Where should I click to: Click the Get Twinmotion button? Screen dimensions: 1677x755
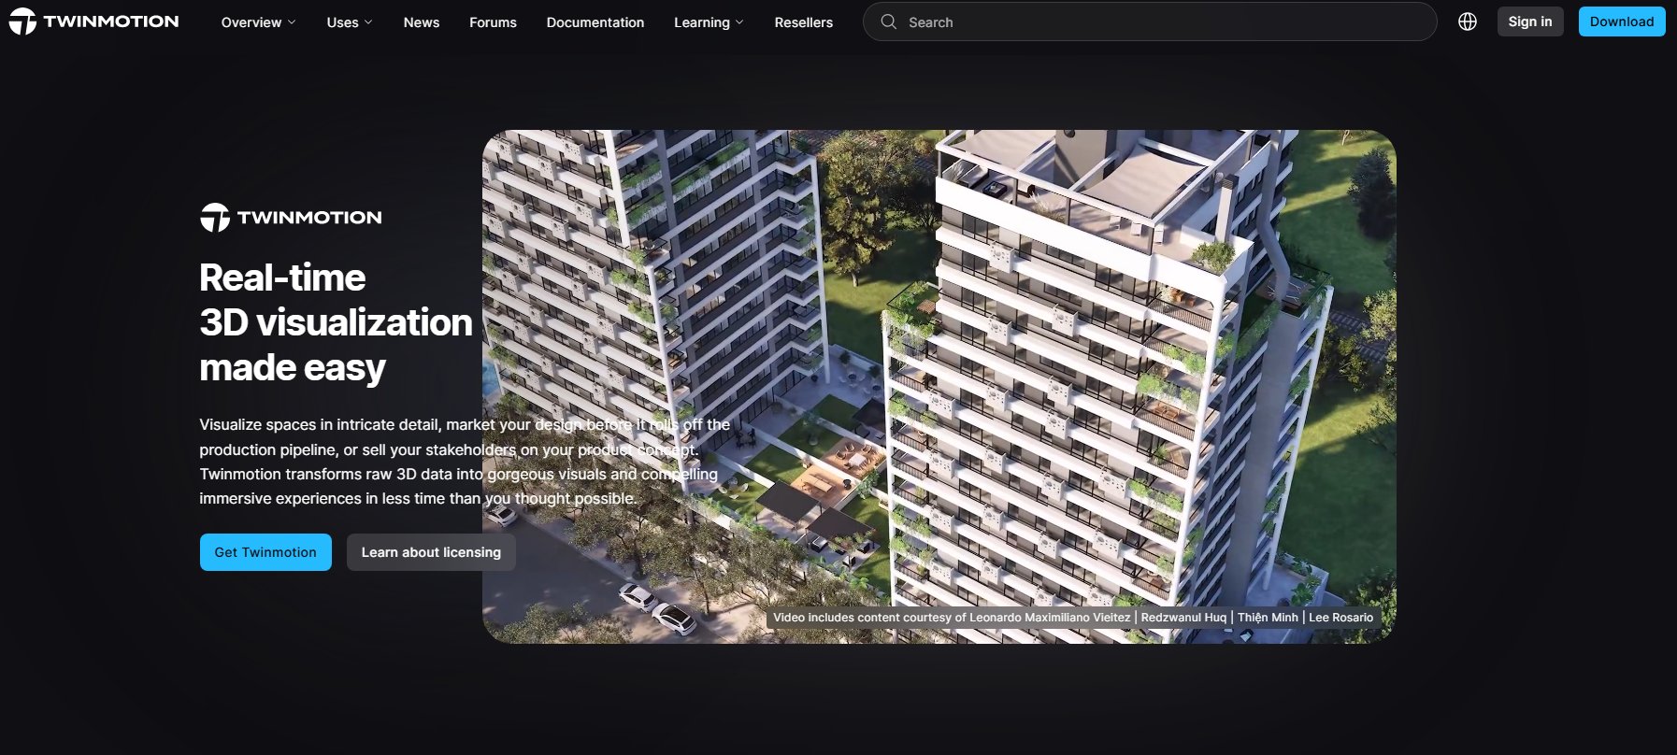[x=265, y=552]
